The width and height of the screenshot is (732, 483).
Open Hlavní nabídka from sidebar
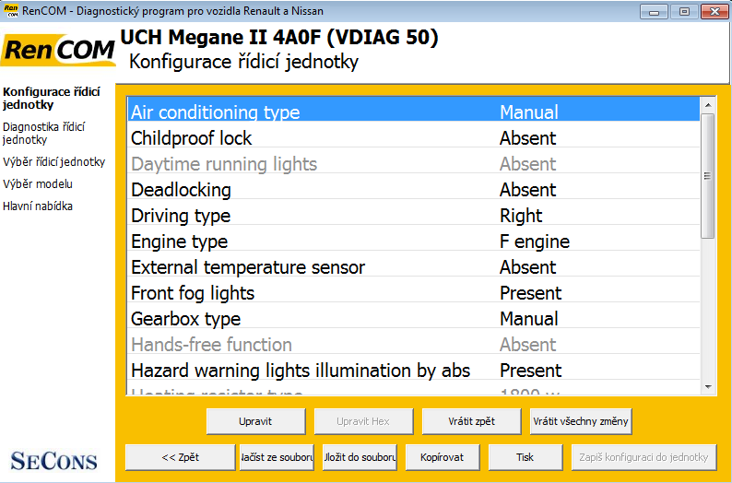38,206
